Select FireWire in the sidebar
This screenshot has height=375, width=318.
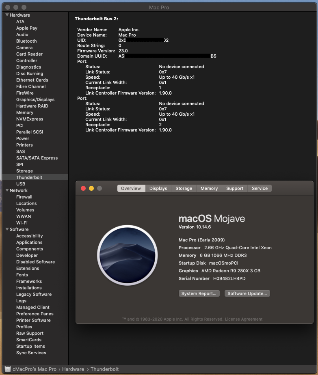[x=25, y=93]
